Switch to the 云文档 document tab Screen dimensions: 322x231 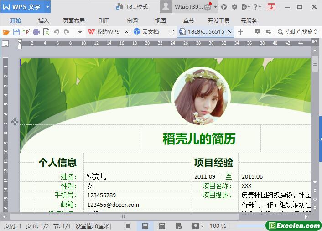[146, 32]
